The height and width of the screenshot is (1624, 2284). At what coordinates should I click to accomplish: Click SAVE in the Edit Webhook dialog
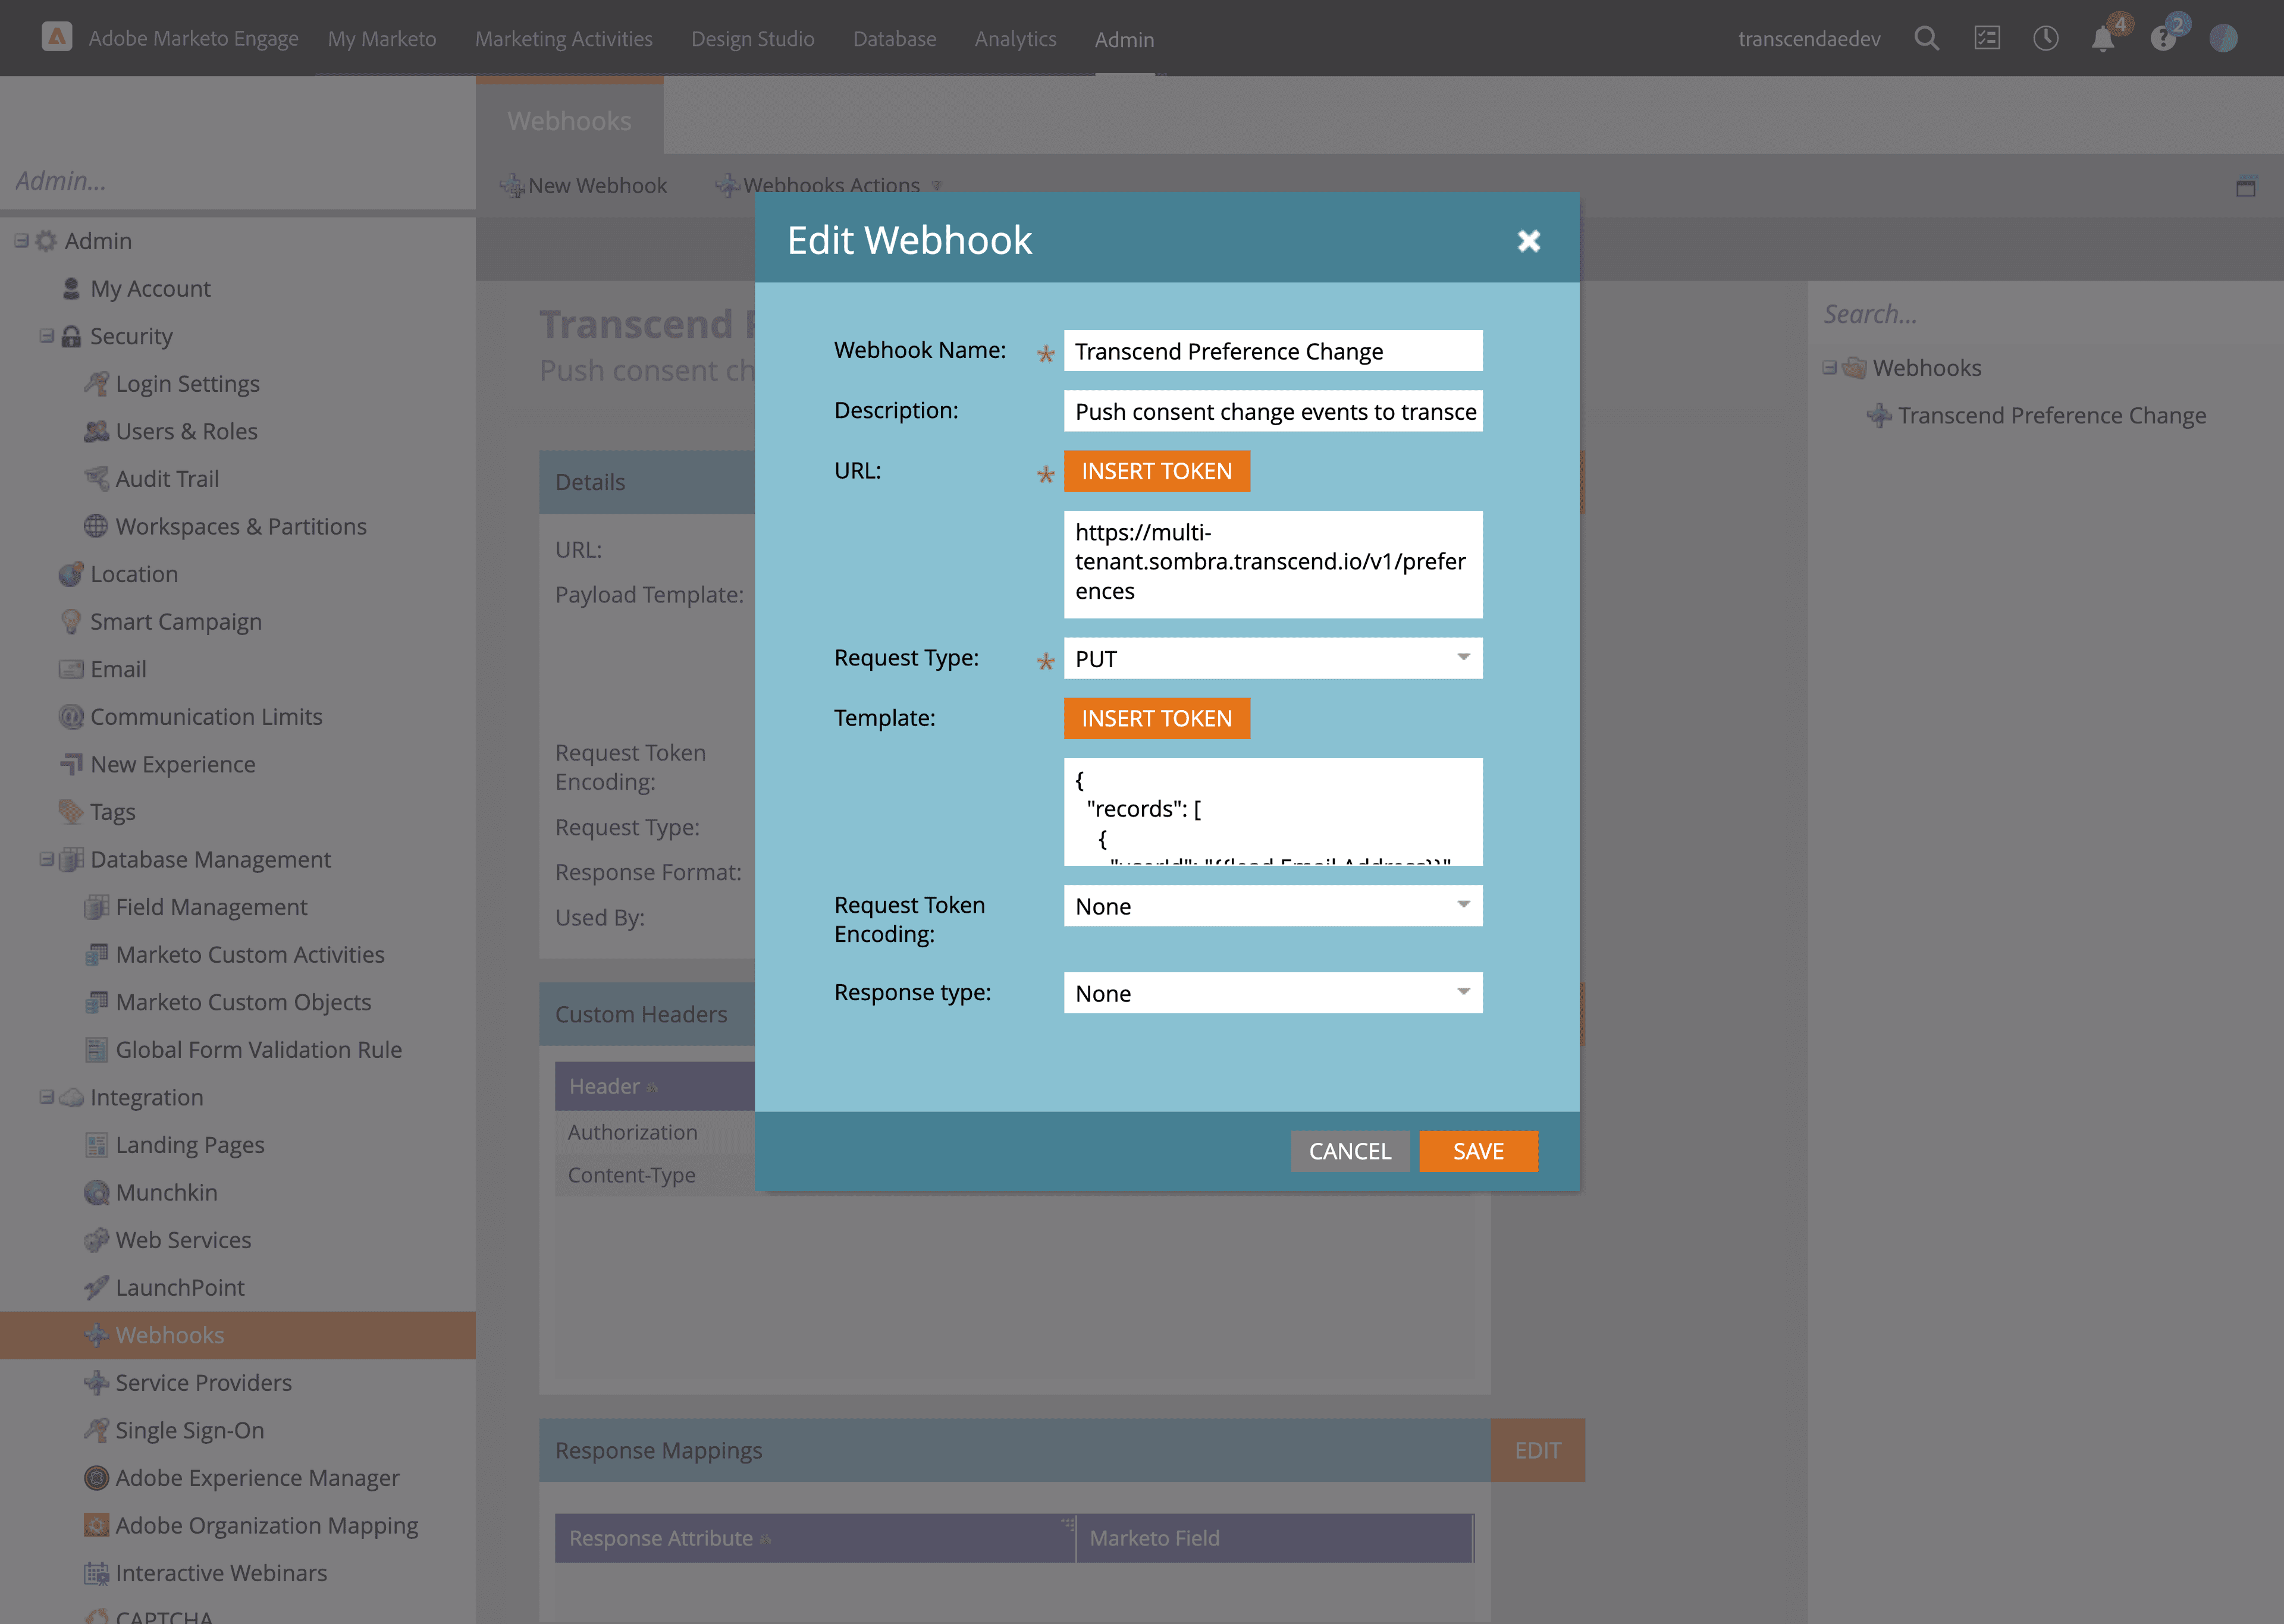[1478, 1151]
